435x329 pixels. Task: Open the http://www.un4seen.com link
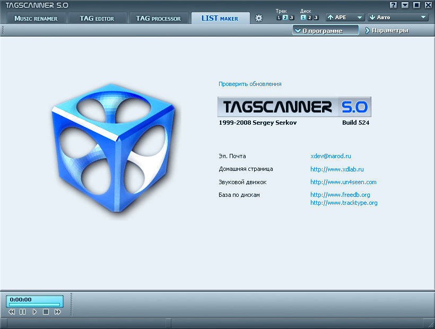tap(343, 182)
